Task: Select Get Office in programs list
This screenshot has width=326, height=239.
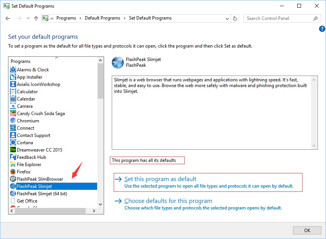Action: coord(27,201)
